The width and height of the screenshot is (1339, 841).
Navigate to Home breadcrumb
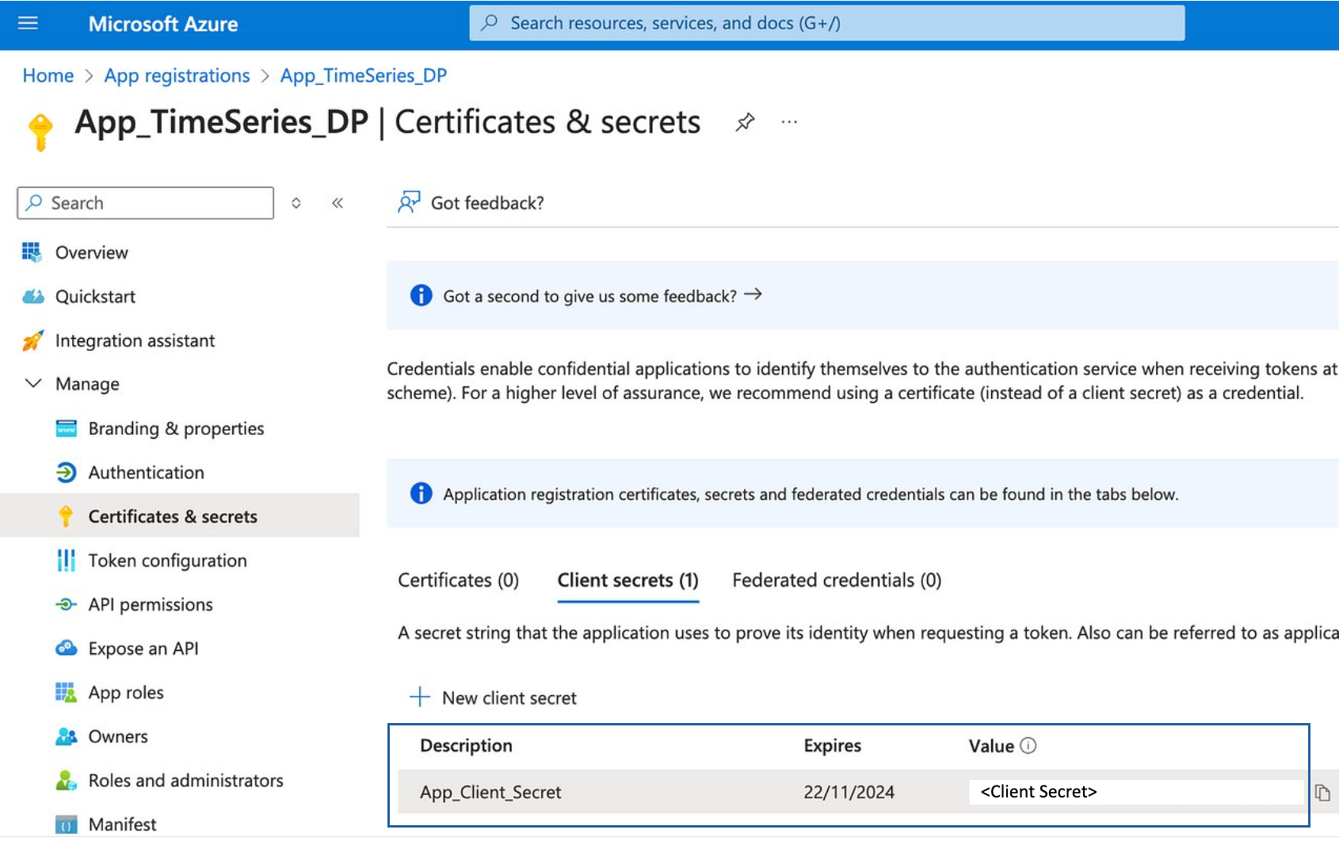(x=48, y=76)
